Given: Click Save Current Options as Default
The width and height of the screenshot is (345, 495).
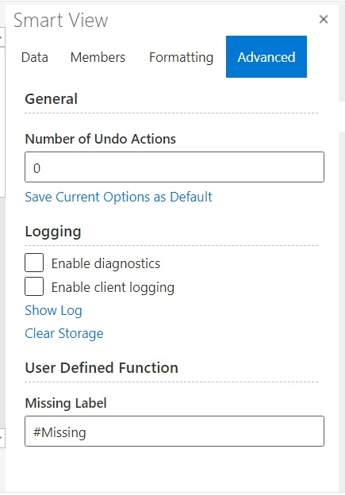Looking at the screenshot, I should tap(118, 197).
